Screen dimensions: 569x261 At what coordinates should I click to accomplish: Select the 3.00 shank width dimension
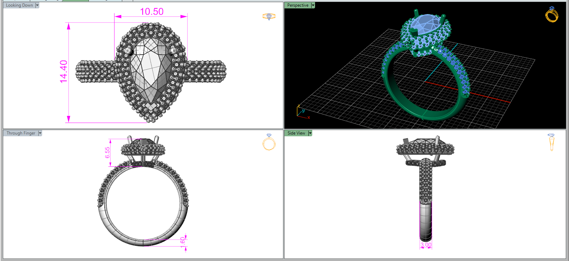(x=426, y=245)
